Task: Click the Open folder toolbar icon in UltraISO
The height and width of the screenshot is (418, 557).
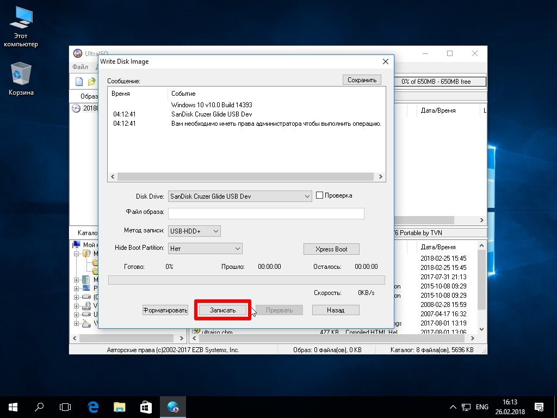Action: pyautogui.click(x=91, y=82)
